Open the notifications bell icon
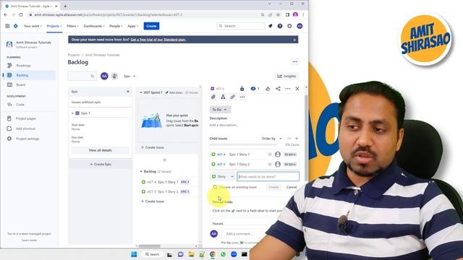This screenshot has height=260, width=463. 270,26
